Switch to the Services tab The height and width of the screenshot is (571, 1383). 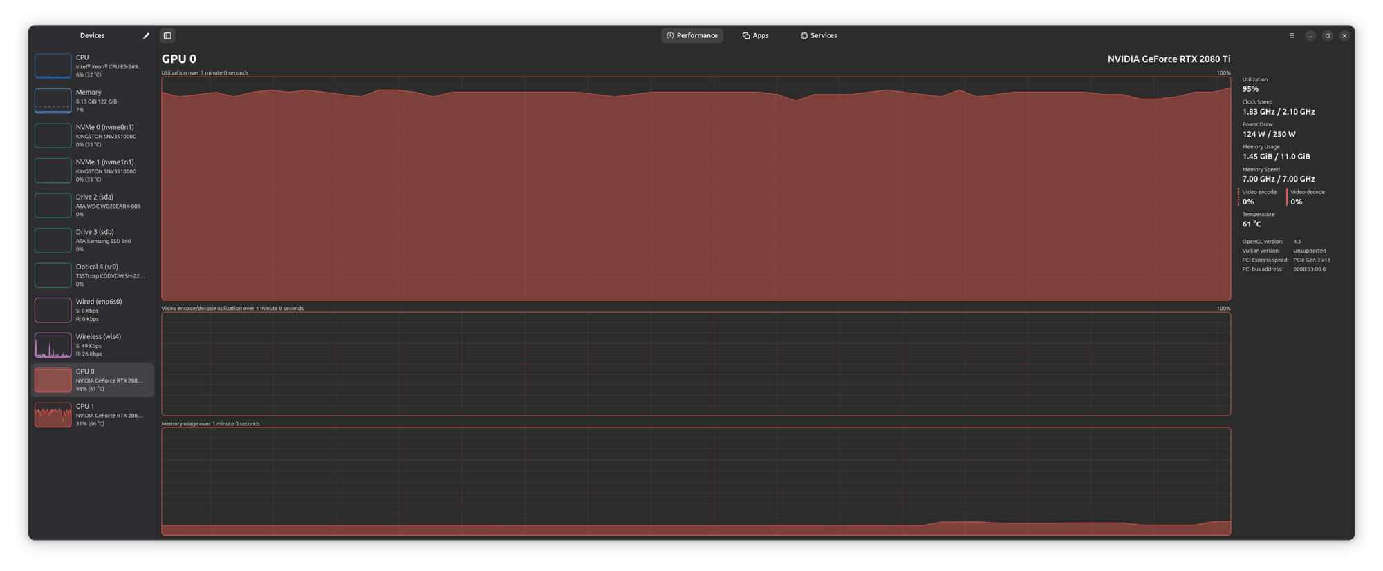point(819,36)
